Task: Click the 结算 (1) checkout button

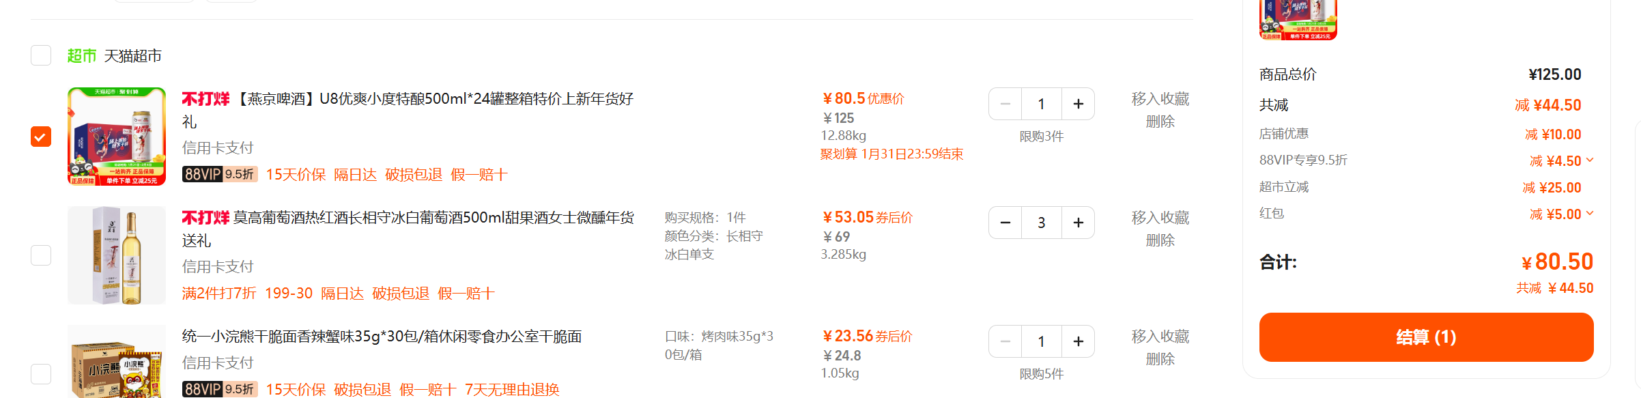Action: [x=1426, y=337]
